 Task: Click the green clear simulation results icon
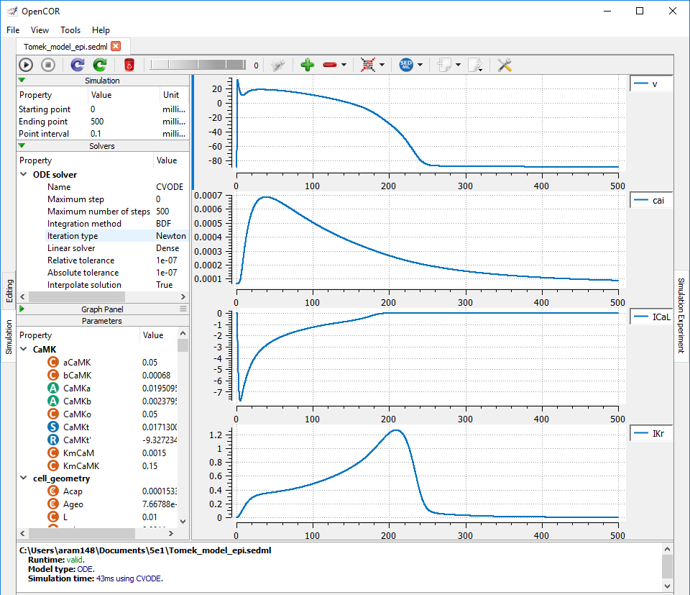(x=100, y=65)
